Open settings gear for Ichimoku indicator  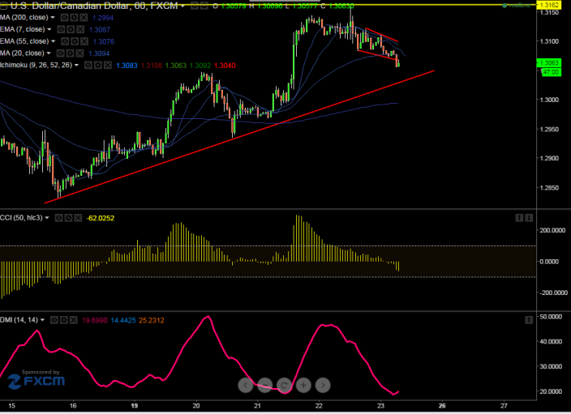coord(98,66)
